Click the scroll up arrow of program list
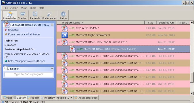The width and height of the screenshot is (194, 103). click(x=192, y=22)
